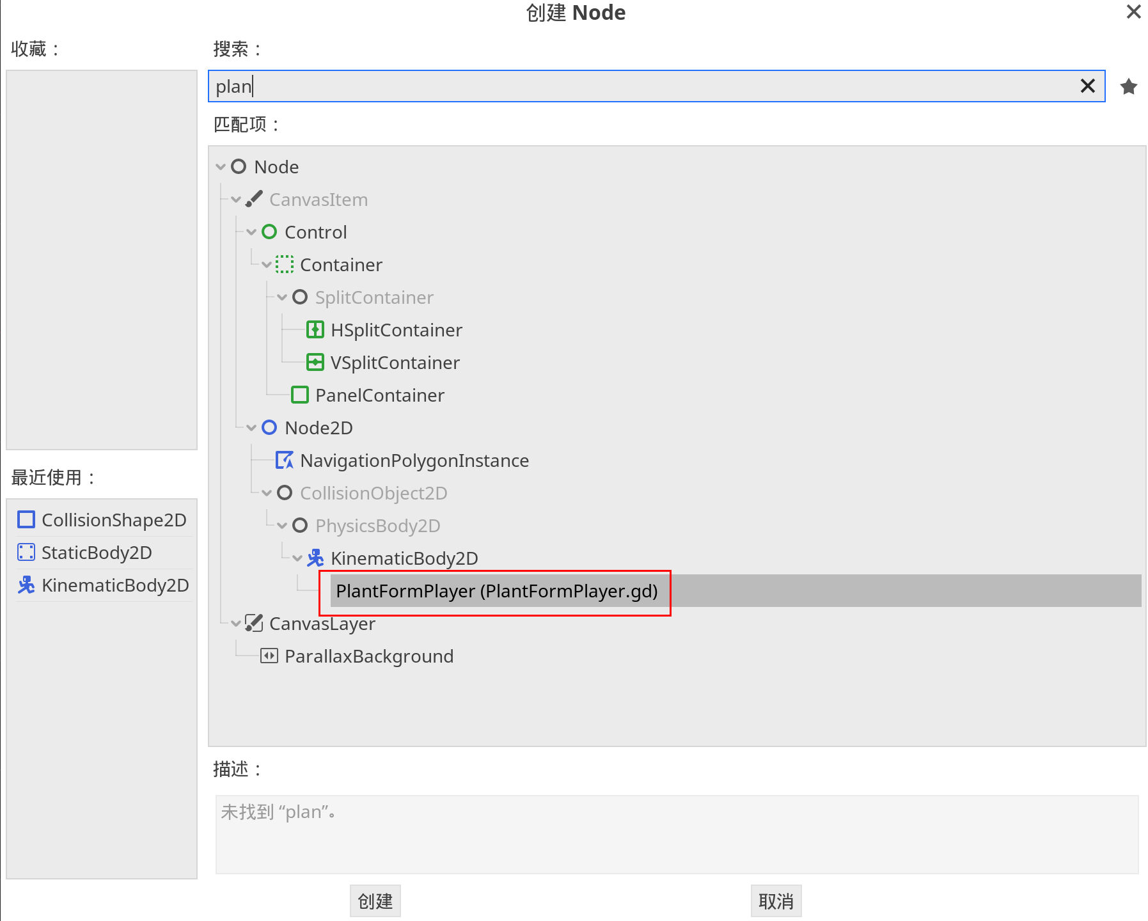The image size is (1148, 921).
Task: Select the PhysicsBody2D label
Action: (x=378, y=526)
